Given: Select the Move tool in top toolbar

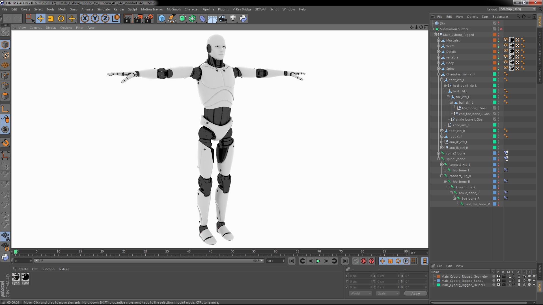Looking at the screenshot, I should click(40, 19).
